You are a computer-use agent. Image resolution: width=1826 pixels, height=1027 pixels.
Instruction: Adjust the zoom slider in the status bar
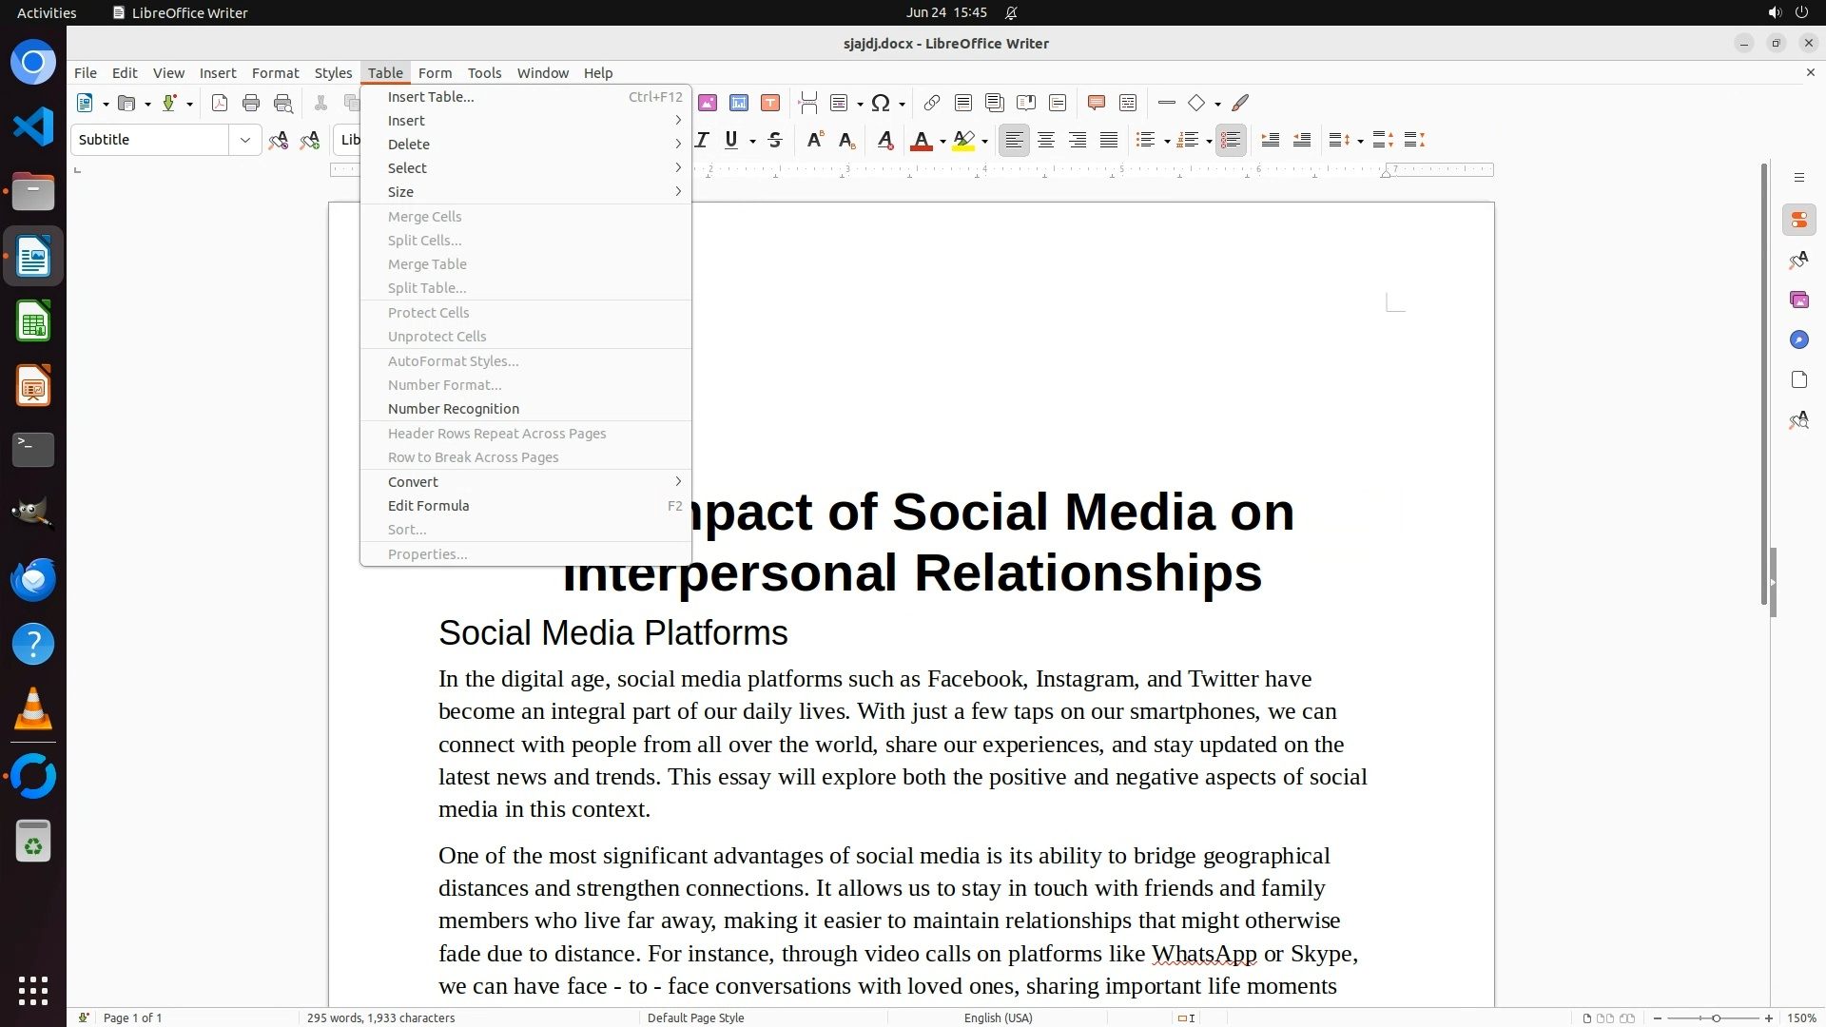click(1715, 1018)
